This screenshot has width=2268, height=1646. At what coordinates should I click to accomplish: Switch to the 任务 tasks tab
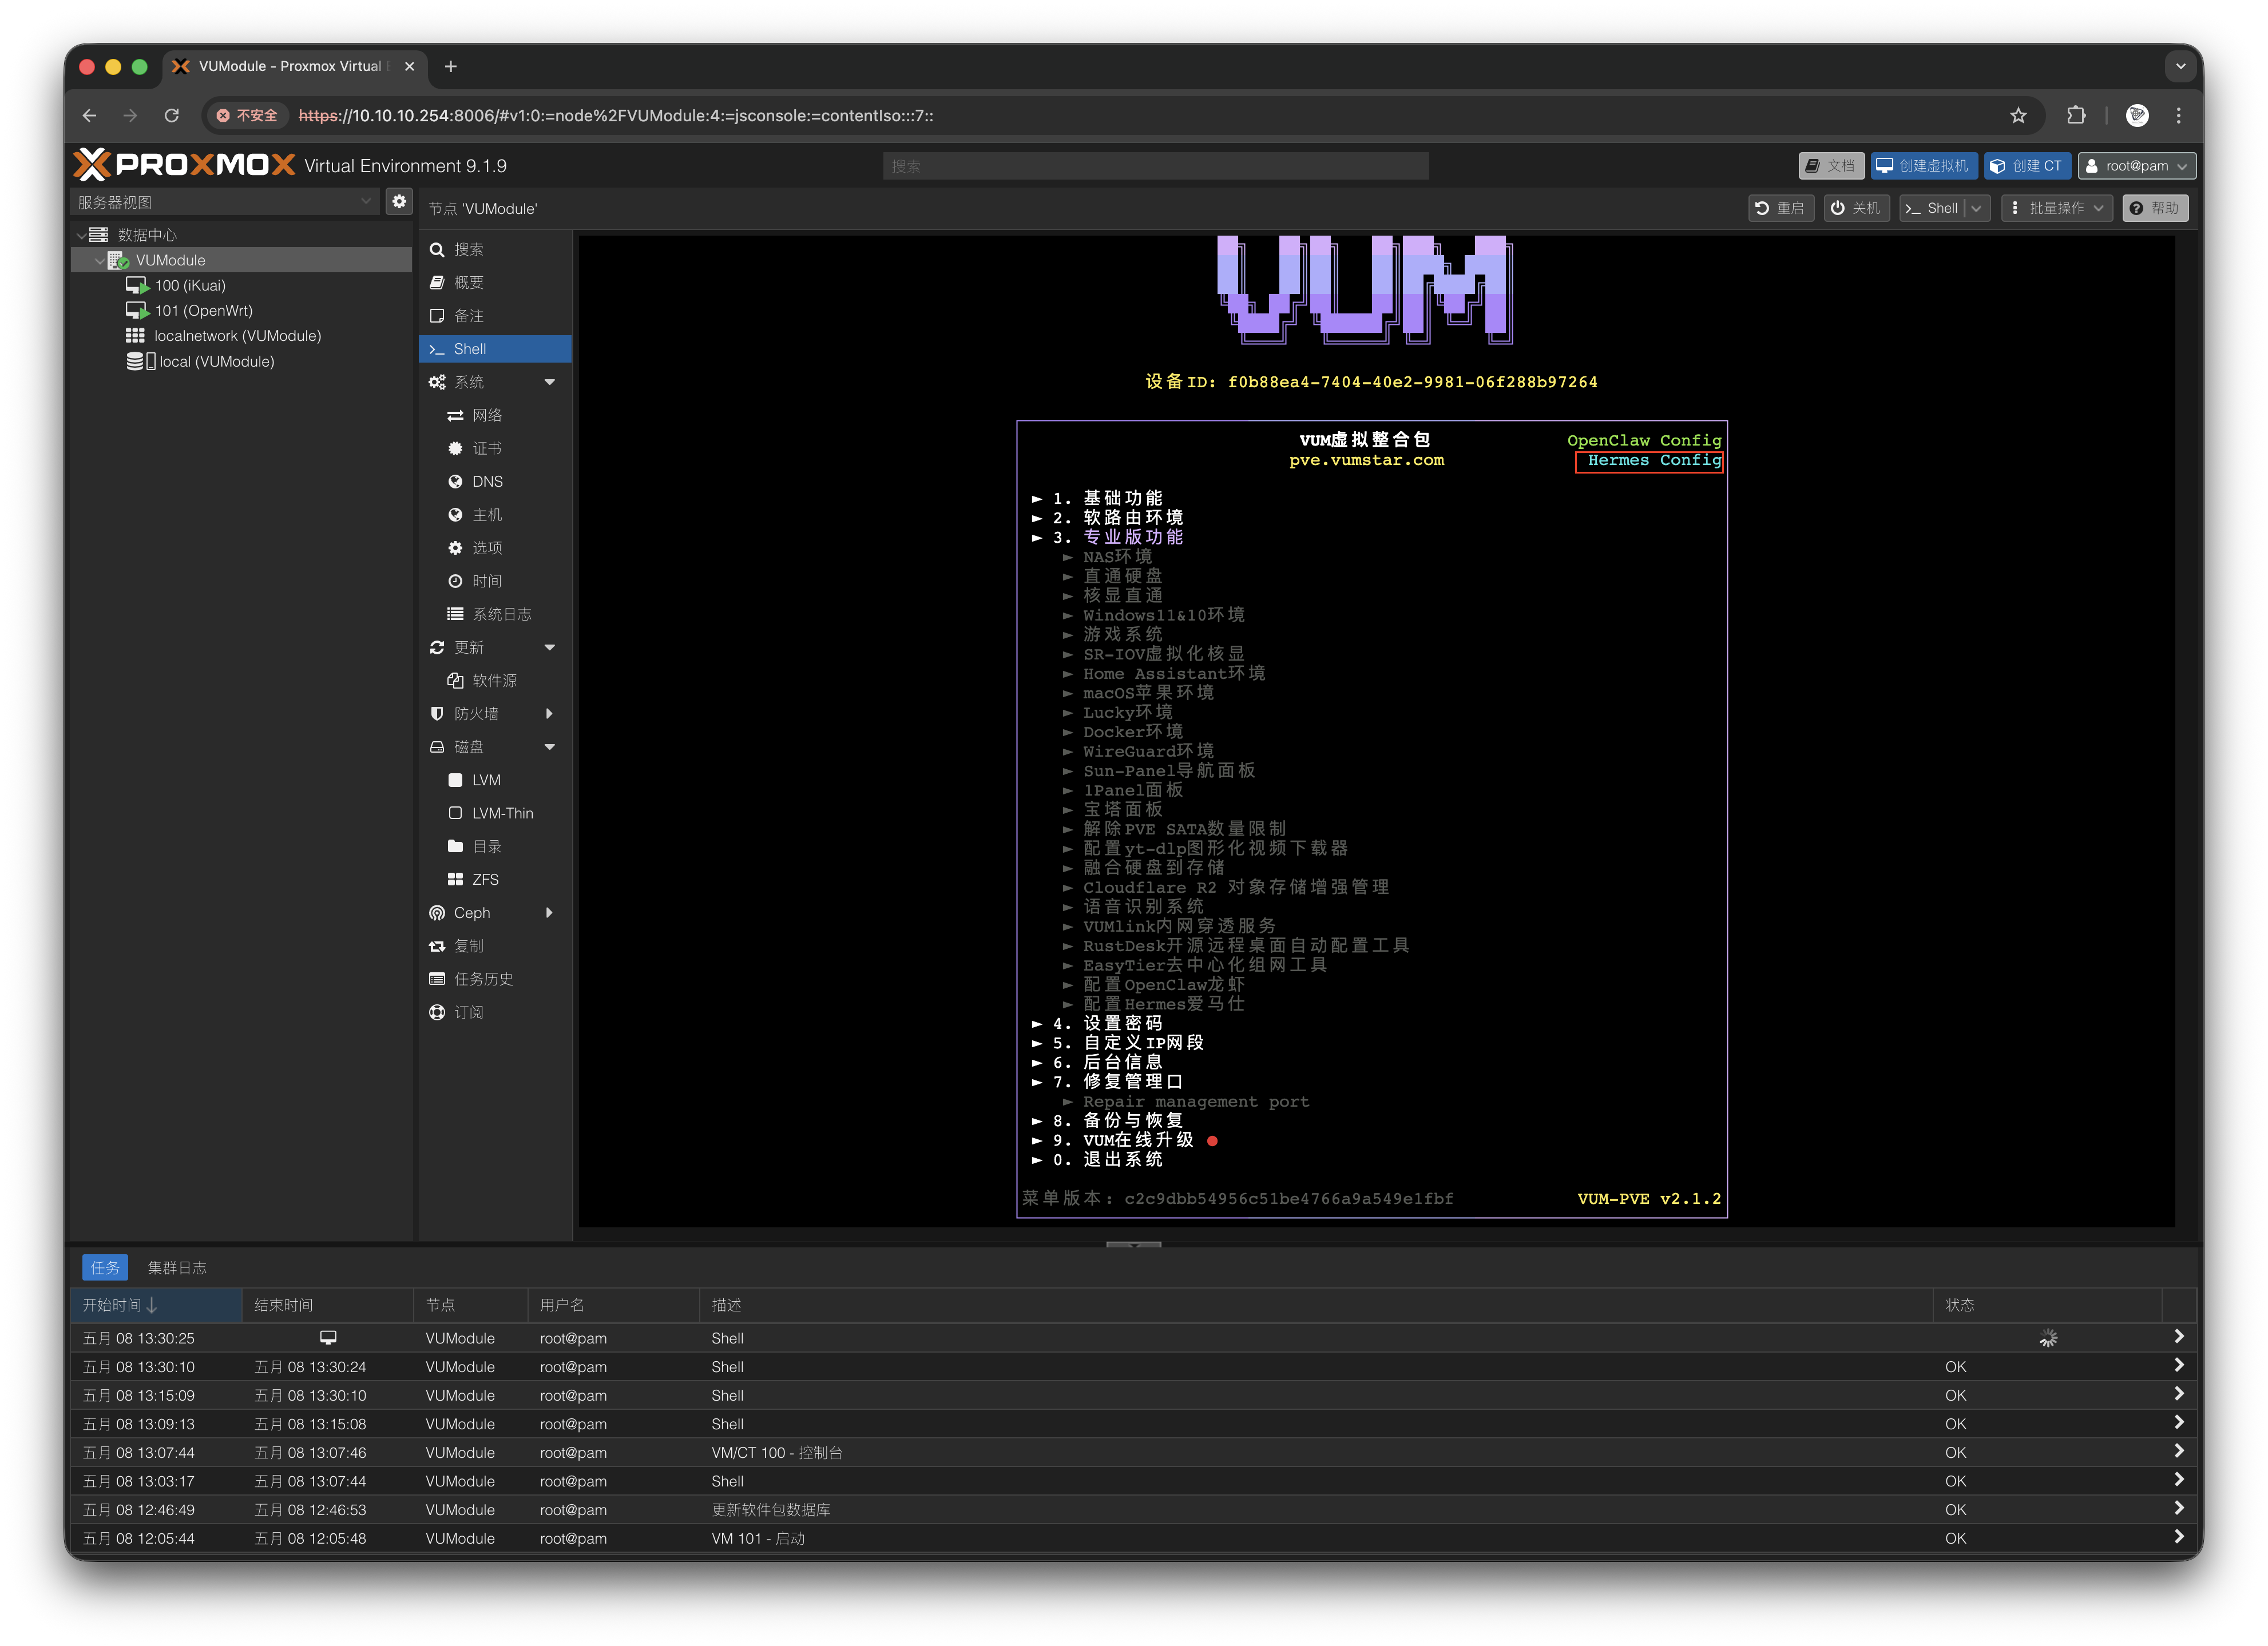point(105,1267)
